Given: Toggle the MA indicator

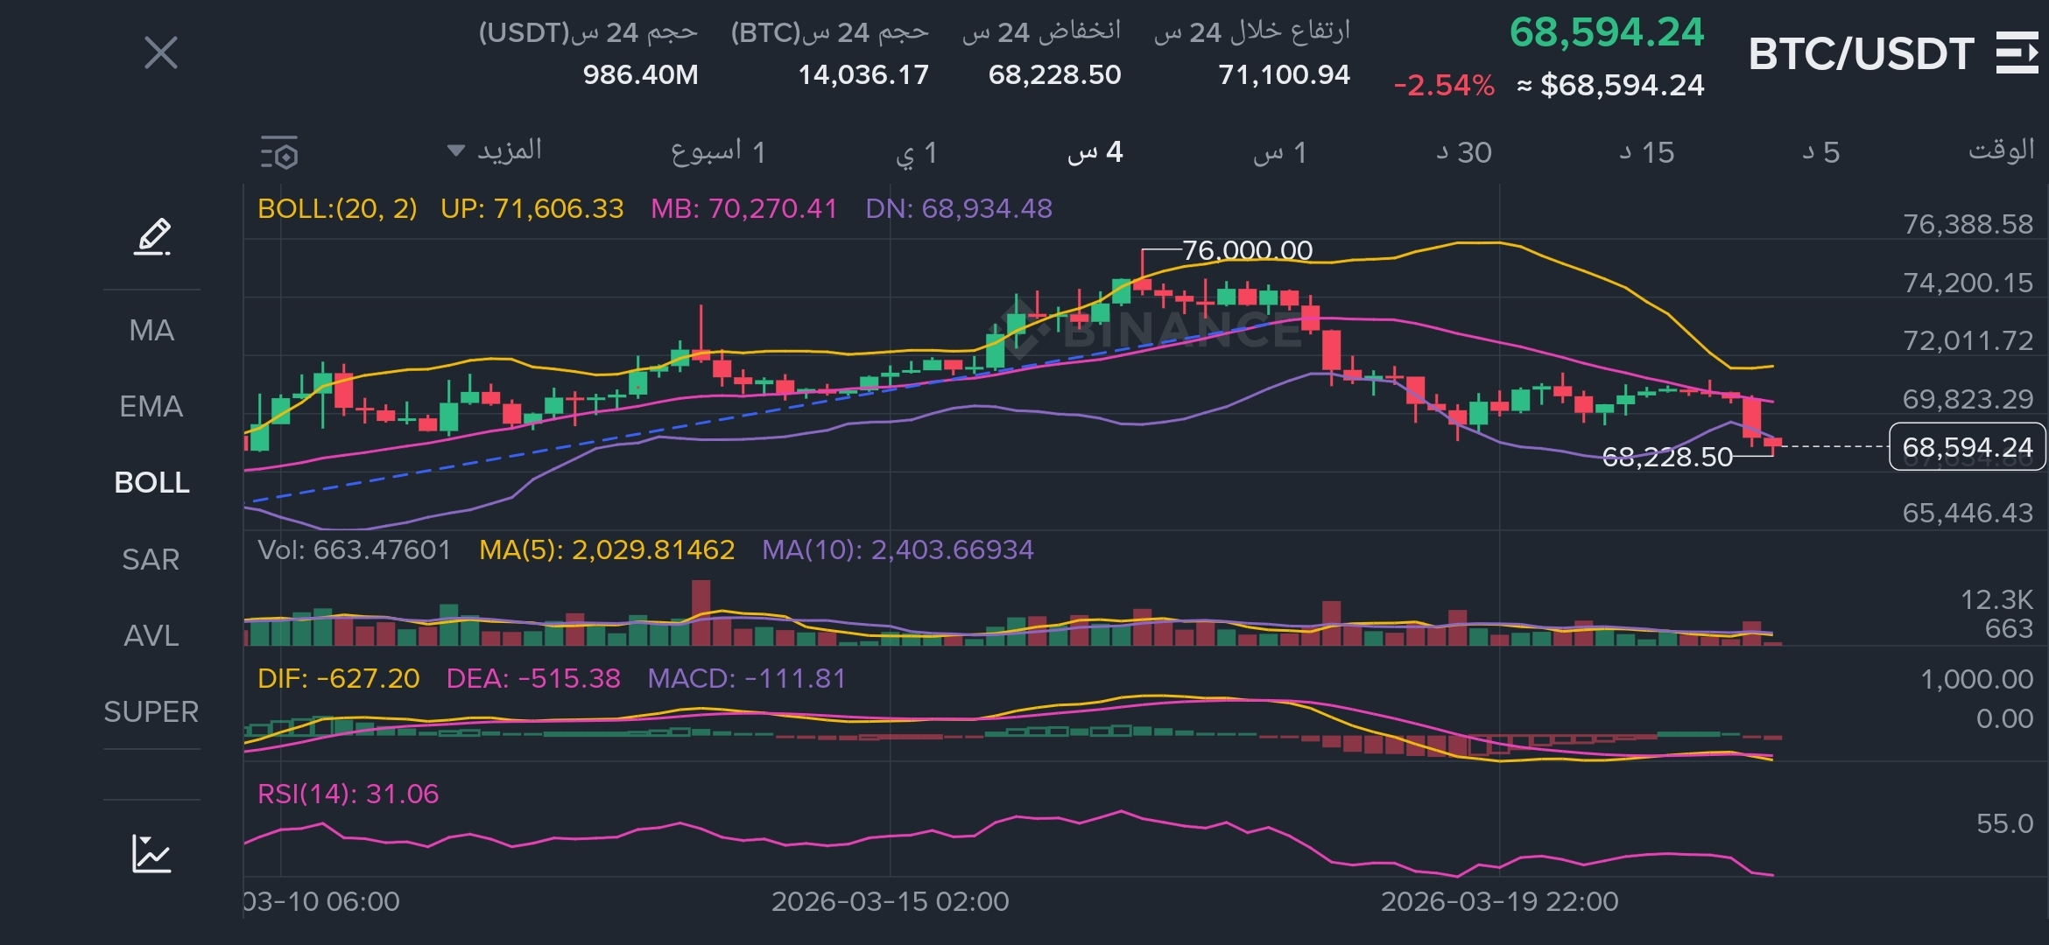Looking at the screenshot, I should coord(151,330).
